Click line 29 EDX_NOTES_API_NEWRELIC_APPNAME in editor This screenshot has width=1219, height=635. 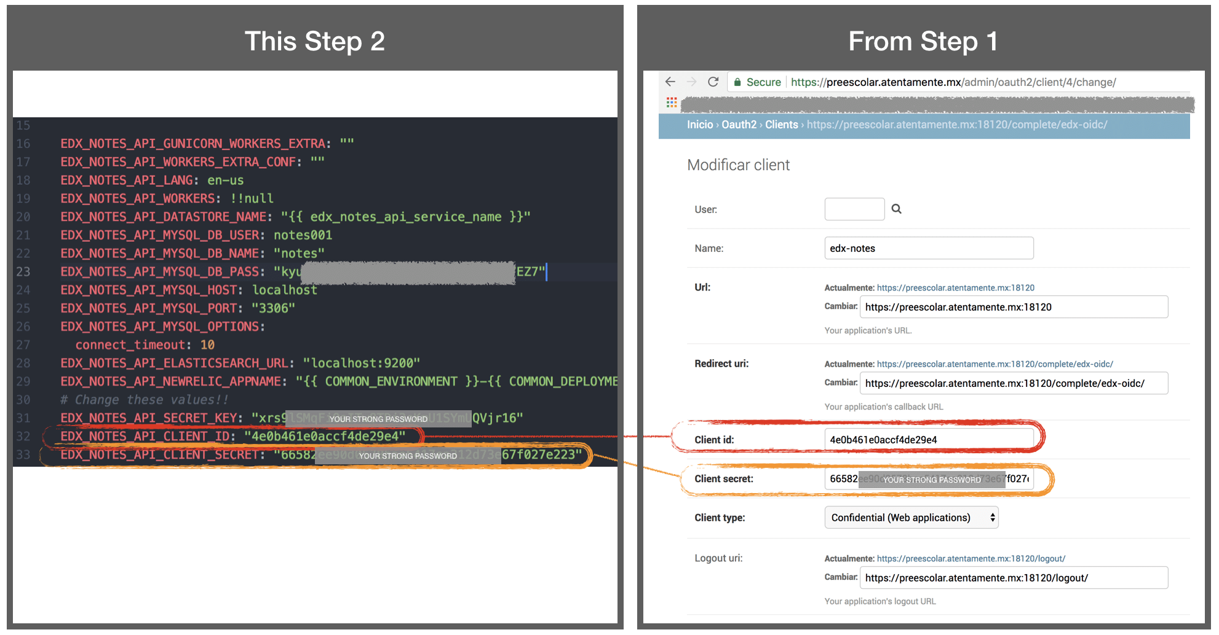click(x=339, y=382)
